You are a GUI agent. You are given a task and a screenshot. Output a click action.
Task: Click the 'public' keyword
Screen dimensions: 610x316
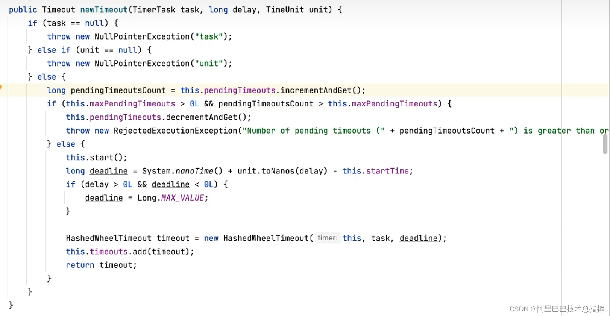click(x=23, y=10)
